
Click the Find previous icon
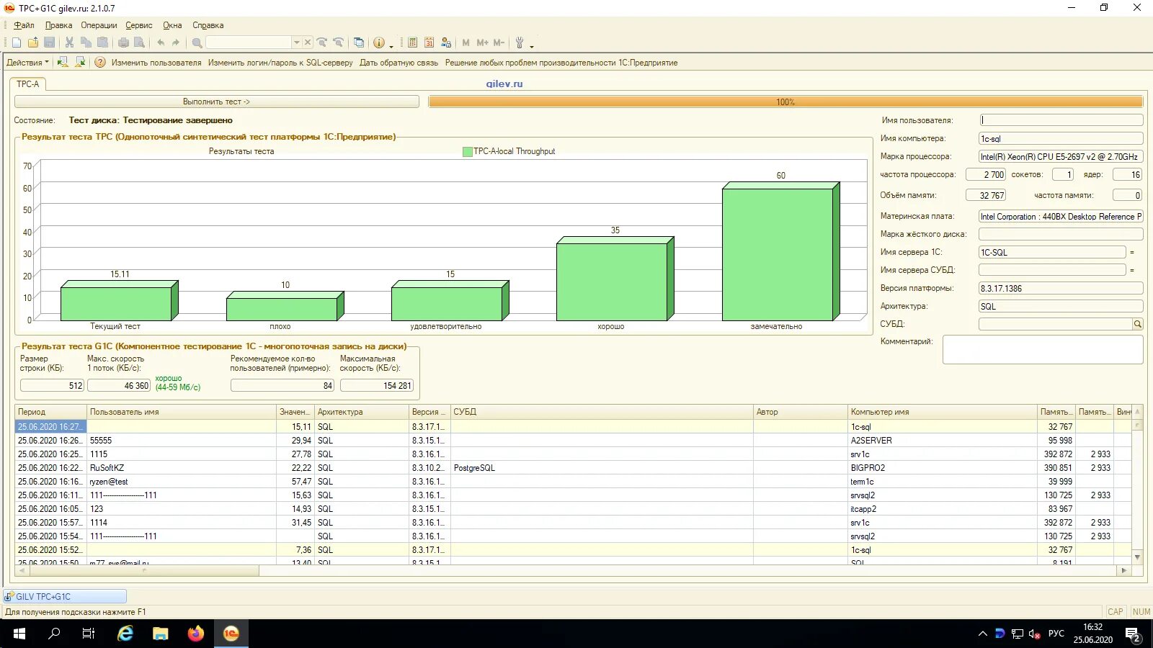coord(338,42)
